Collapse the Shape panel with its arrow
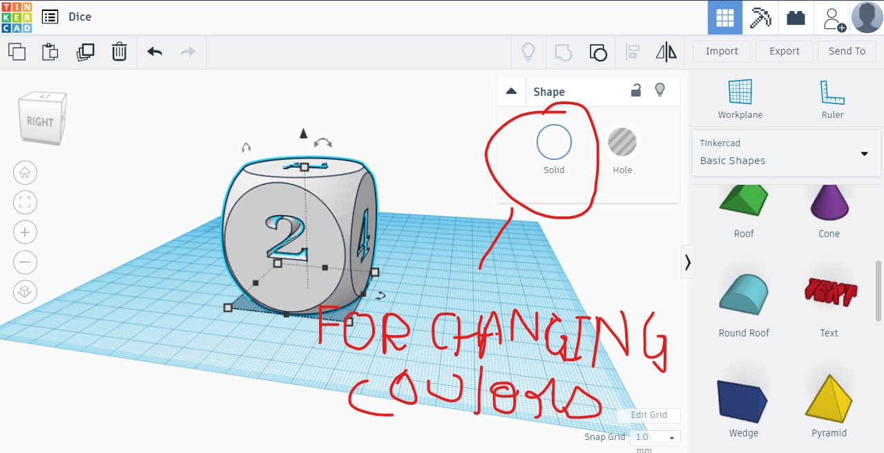Viewport: 884px width, 453px height. pyautogui.click(x=511, y=90)
